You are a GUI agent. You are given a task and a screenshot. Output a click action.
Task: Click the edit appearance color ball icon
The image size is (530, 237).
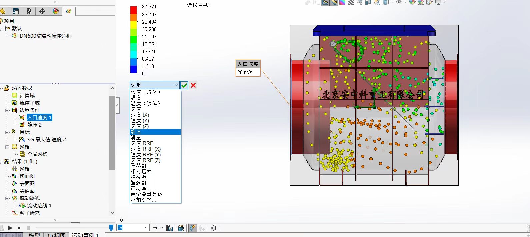tap(412, 3)
